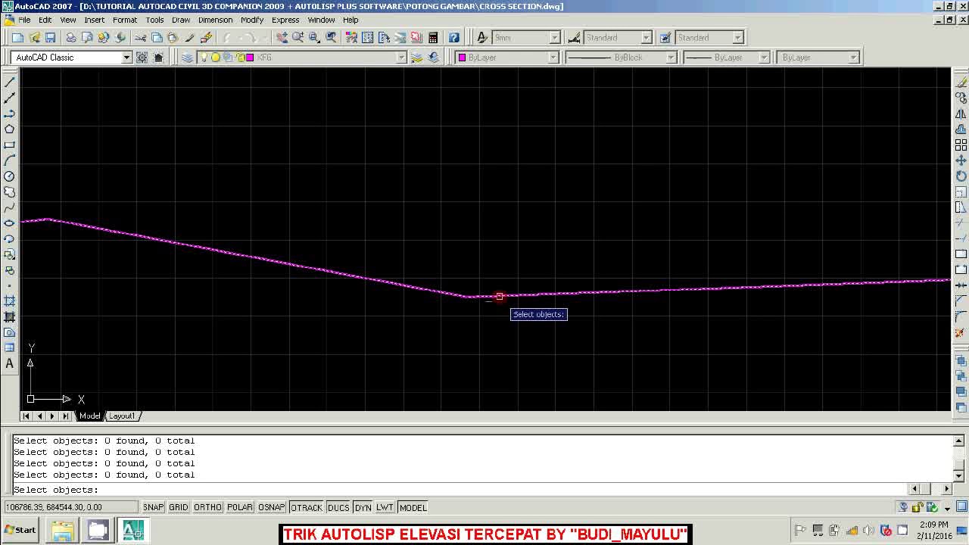Open the Express menu

tap(285, 20)
